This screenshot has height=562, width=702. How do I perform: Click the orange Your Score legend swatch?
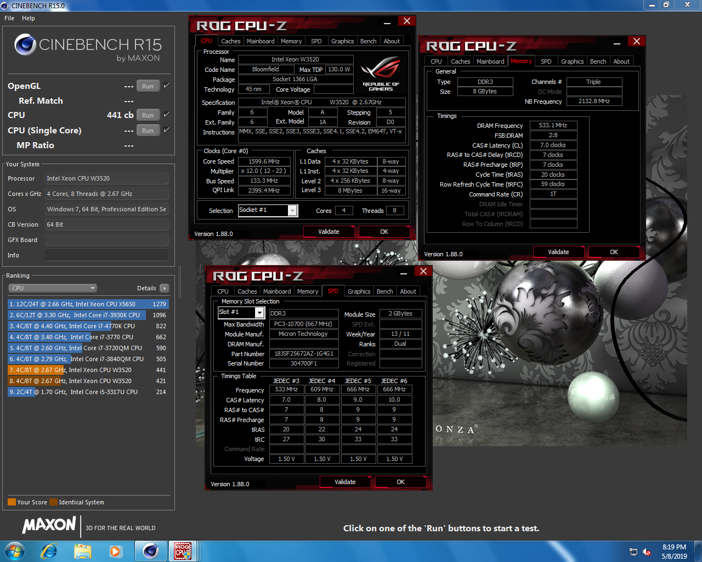pyautogui.click(x=12, y=502)
